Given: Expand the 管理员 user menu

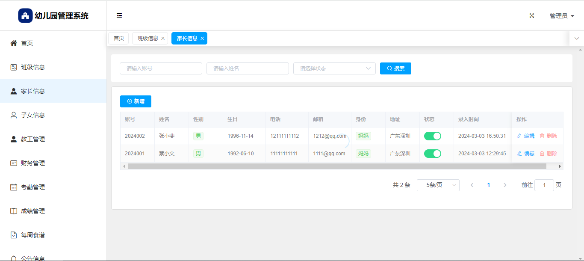Looking at the screenshot, I should [x=561, y=16].
